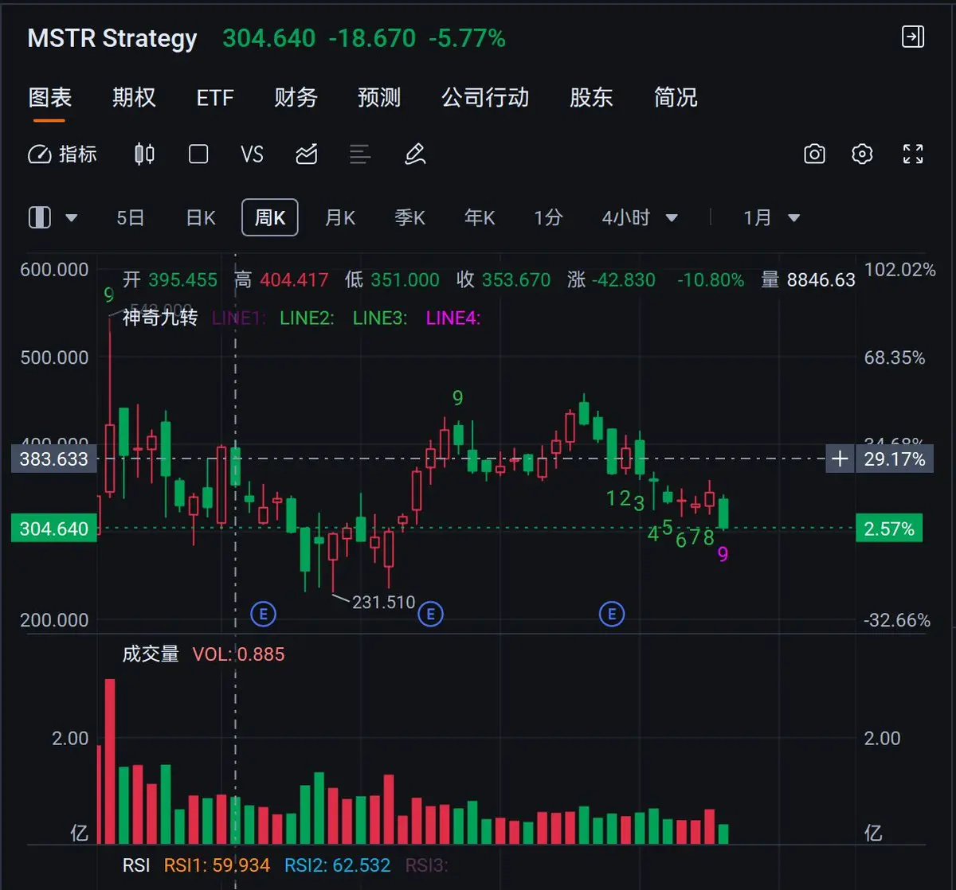Click the 收 353.670 close value
The height and width of the screenshot is (890, 956).
(503, 279)
